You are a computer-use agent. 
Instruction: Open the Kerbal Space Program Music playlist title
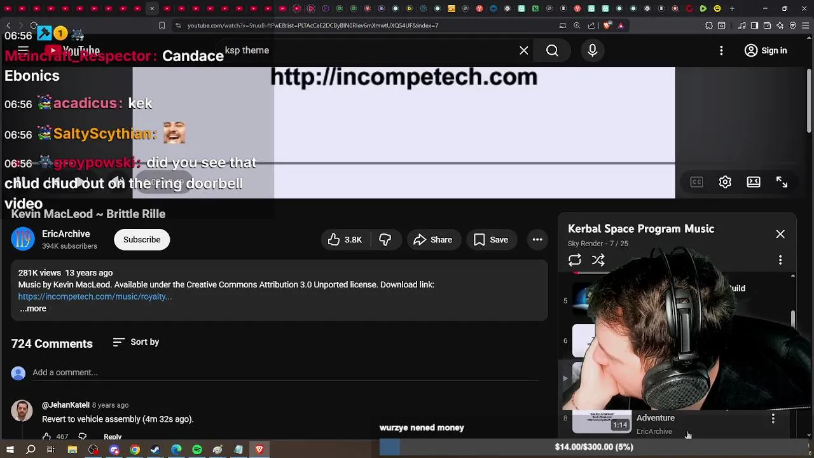point(641,229)
